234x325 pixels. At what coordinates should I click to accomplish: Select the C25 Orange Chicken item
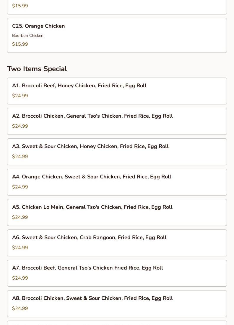pyautogui.click(x=38, y=26)
